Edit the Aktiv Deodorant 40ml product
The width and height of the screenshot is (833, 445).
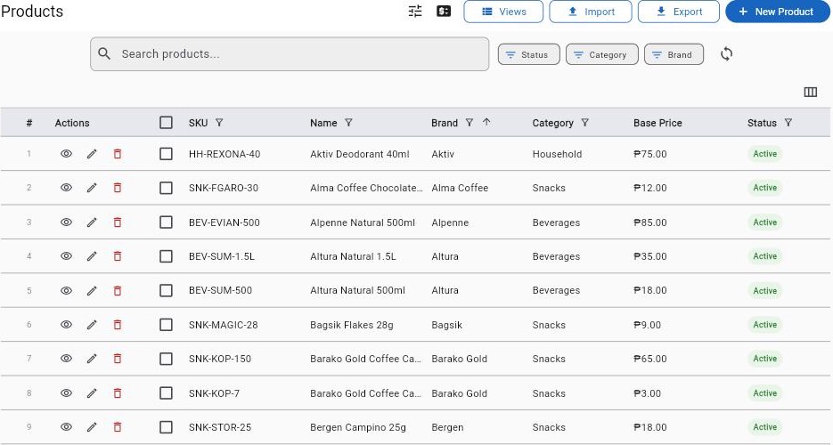coord(92,154)
